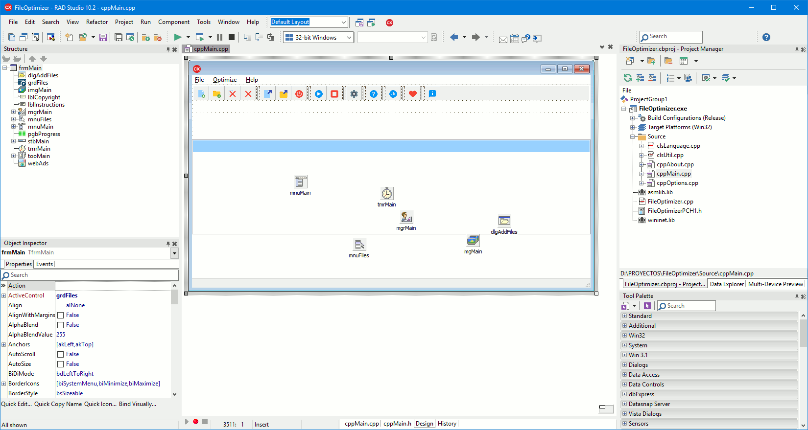Select clsLanguage.cpp in Project Manager

pos(678,146)
